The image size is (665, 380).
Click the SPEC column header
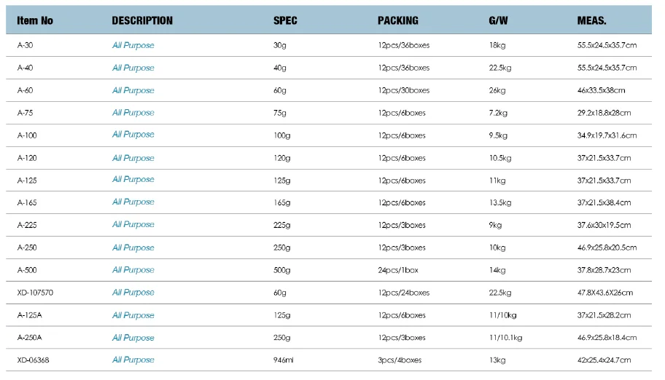point(285,20)
